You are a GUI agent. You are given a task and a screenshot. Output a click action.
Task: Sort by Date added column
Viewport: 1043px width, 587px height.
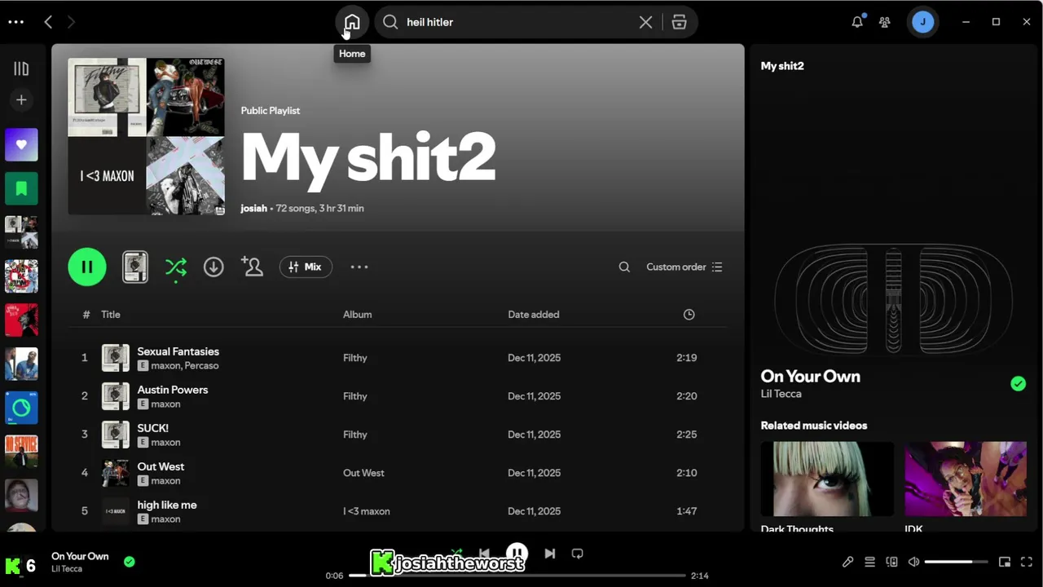(533, 315)
